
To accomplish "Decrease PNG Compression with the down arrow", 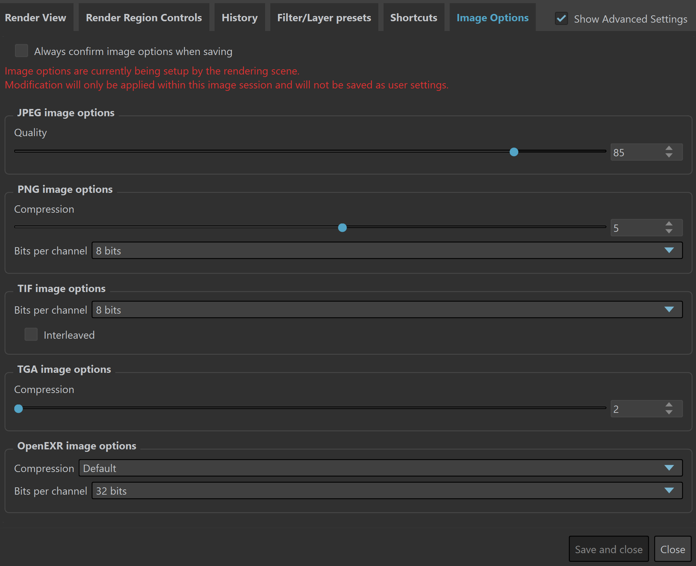I will point(668,231).
